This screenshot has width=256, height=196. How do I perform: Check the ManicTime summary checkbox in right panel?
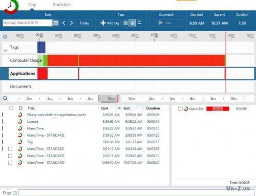pos(180,108)
